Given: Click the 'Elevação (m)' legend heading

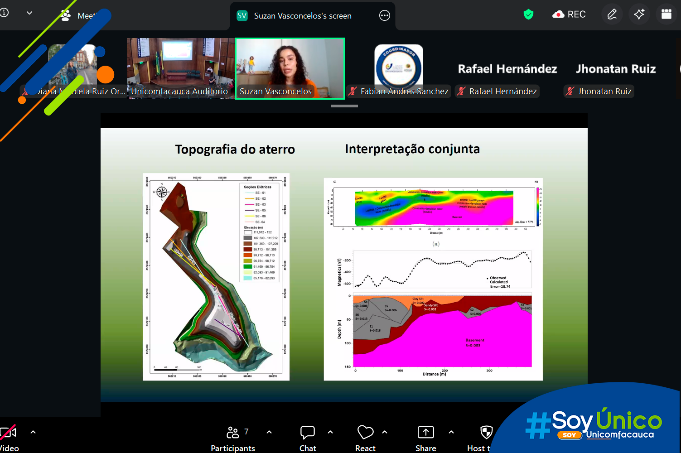Looking at the screenshot, I should [254, 227].
